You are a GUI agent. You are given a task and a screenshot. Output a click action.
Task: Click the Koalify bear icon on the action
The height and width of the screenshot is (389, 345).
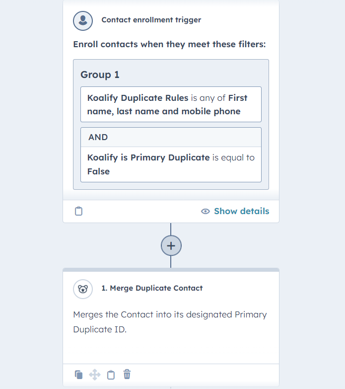(83, 289)
